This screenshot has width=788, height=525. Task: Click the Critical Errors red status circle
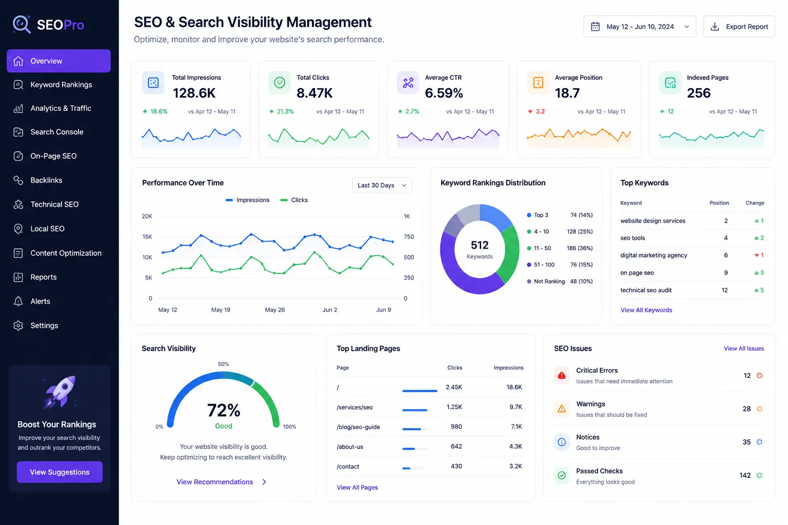[759, 376]
